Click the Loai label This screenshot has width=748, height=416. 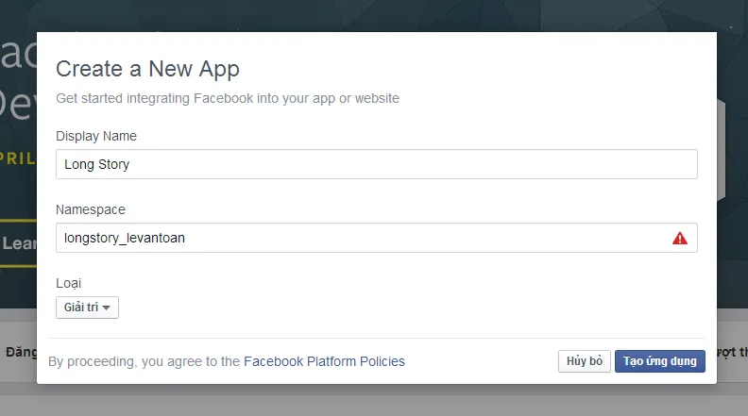pyautogui.click(x=70, y=281)
